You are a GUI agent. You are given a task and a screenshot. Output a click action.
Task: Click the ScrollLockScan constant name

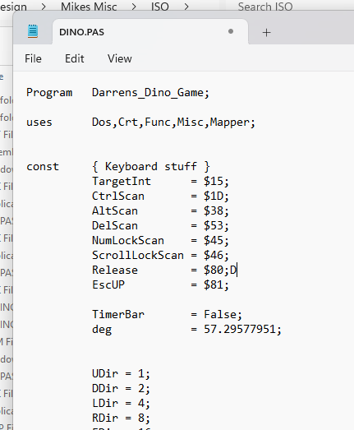click(x=138, y=256)
